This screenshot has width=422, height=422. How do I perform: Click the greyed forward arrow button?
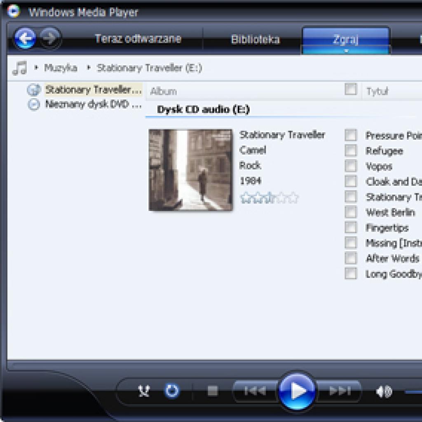click(50, 38)
